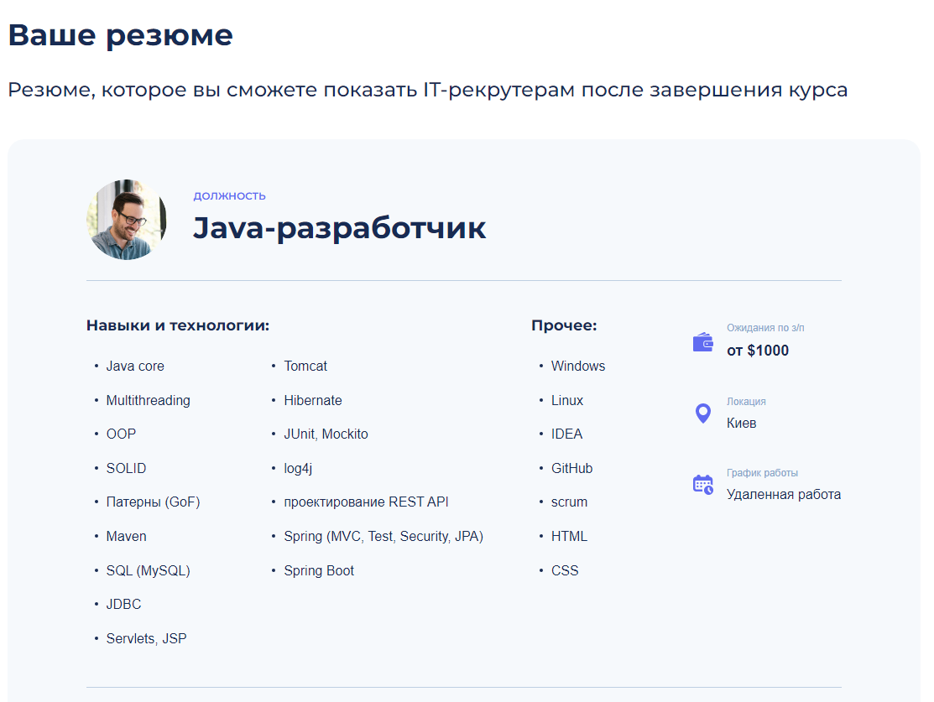The width and height of the screenshot is (934, 702).
Task: Select the 'Windows' list item
Action: point(578,367)
